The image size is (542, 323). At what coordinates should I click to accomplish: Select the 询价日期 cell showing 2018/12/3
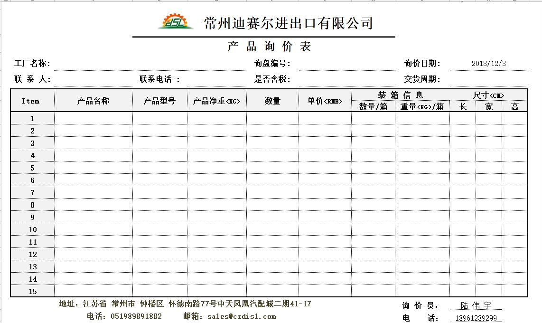488,64
